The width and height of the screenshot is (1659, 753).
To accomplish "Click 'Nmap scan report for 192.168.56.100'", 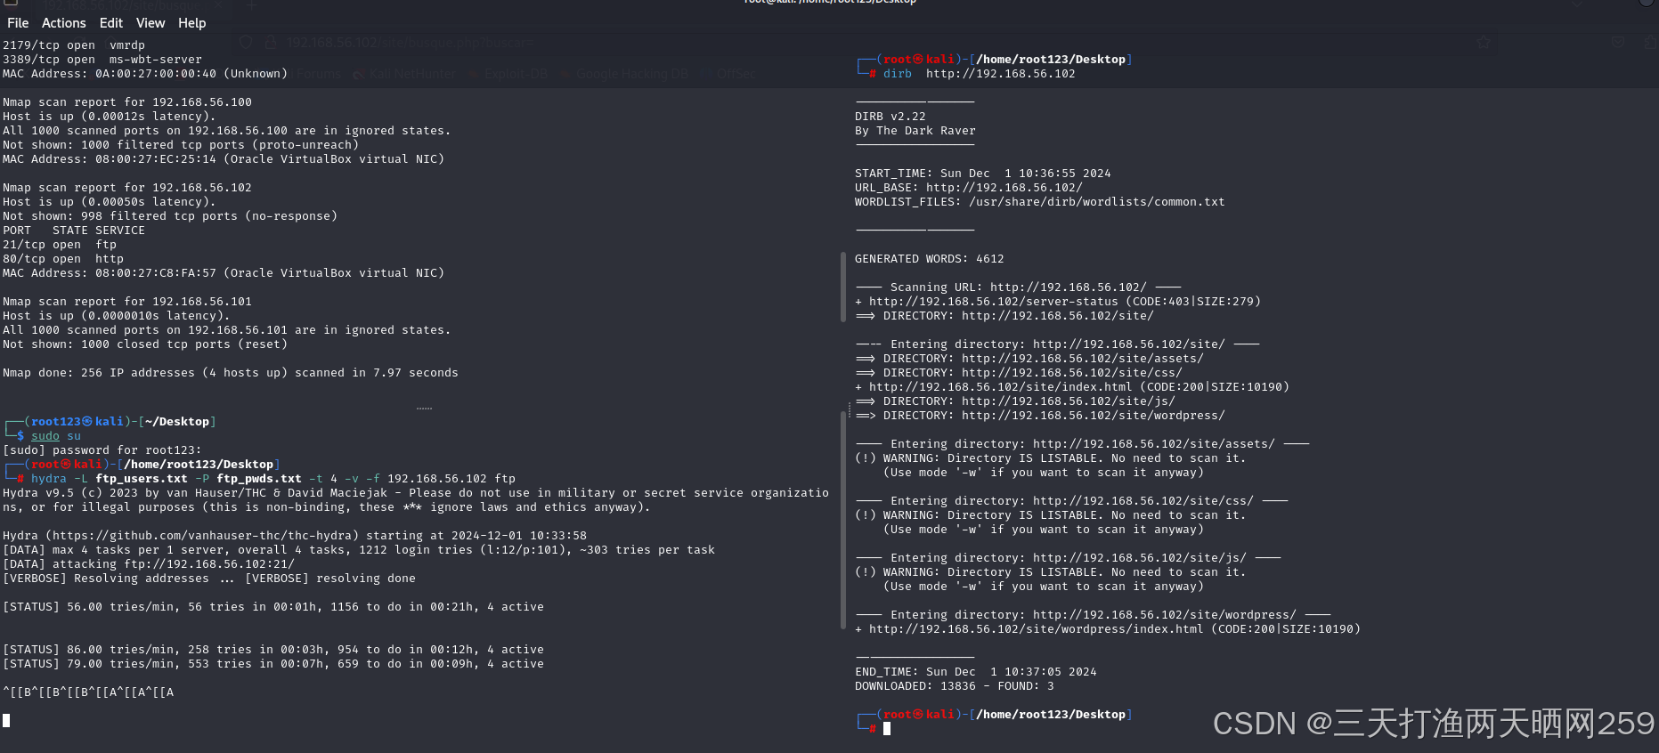I will [x=127, y=102].
